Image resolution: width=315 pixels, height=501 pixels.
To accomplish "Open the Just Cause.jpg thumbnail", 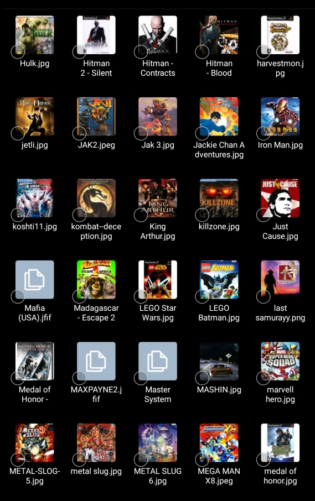I will click(280, 198).
